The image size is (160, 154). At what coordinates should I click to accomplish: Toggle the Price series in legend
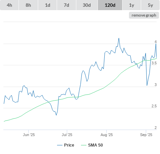point(65,145)
